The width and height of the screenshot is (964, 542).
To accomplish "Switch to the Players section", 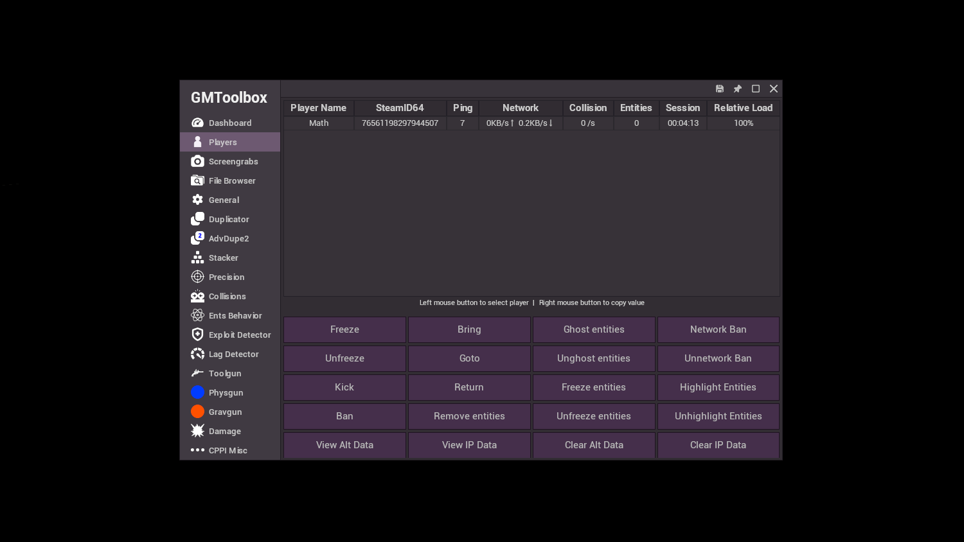I will pyautogui.click(x=230, y=142).
